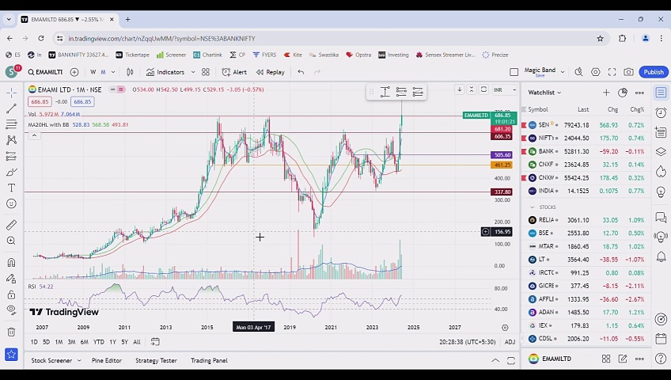Viewport: 671px width, 380px height.
Task: Switch range to All
Action: click(x=137, y=342)
